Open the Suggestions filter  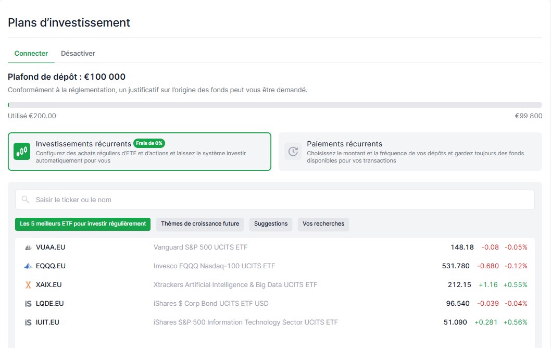click(x=271, y=224)
